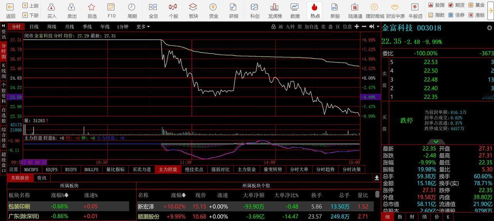This screenshot has width=494, height=221.
Task: Open the 科创 board icon
Action: click(x=254, y=7)
